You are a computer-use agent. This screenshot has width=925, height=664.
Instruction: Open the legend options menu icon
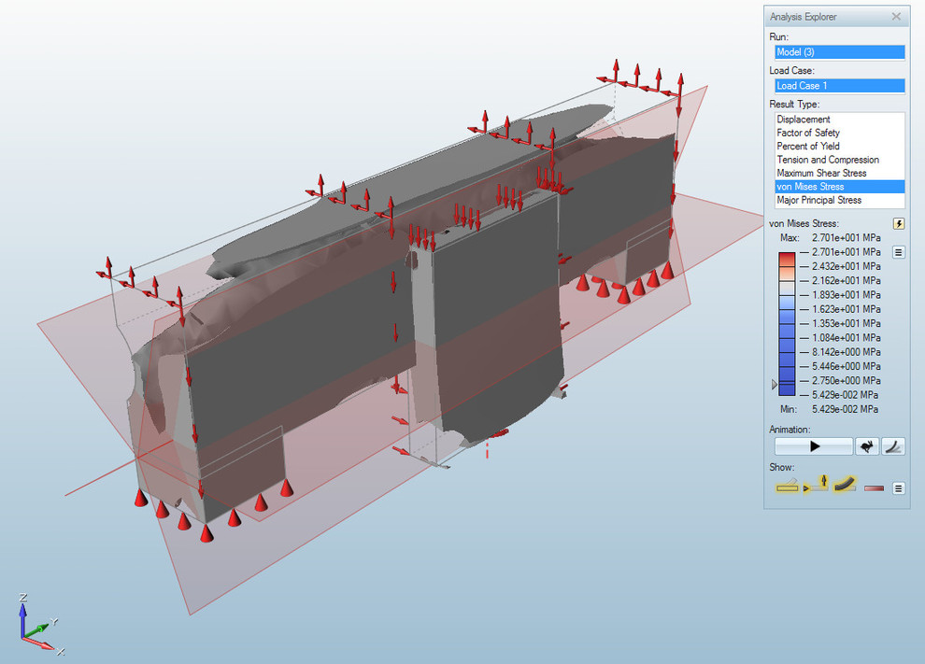[898, 251]
